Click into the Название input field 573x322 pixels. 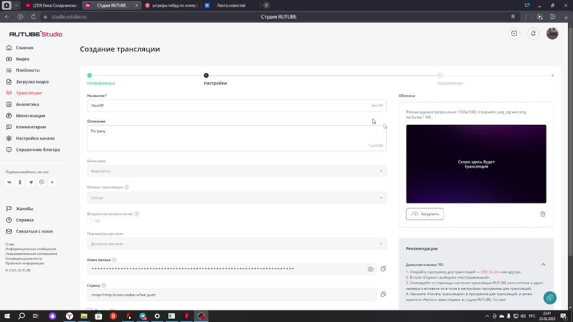[x=237, y=106]
